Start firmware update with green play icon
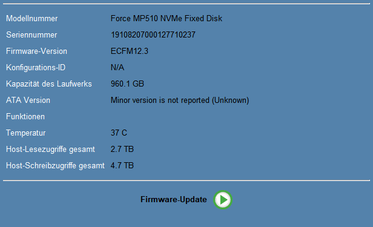The width and height of the screenshot is (373, 227). 223,200
